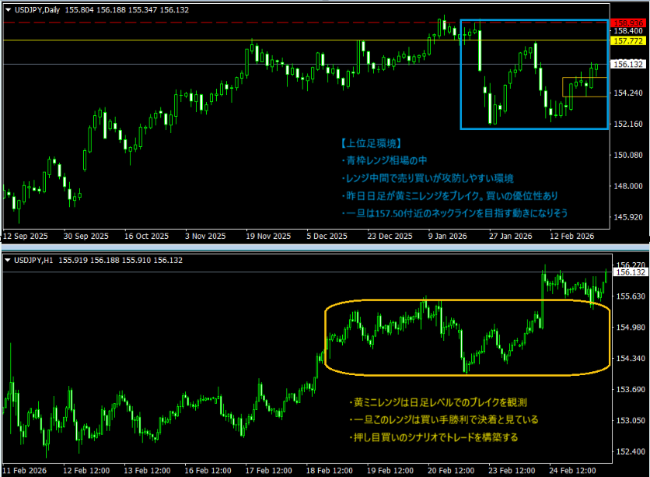Select the 黄ミニレンジは日足レベルでのブレイクを観測 text line
The height and width of the screenshot is (477, 650).
point(439,402)
